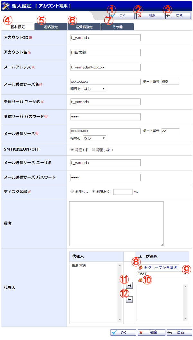The image size is (193, 340).
Task: Click the 受信サーバ ユーザ名 field
Action: point(106,102)
